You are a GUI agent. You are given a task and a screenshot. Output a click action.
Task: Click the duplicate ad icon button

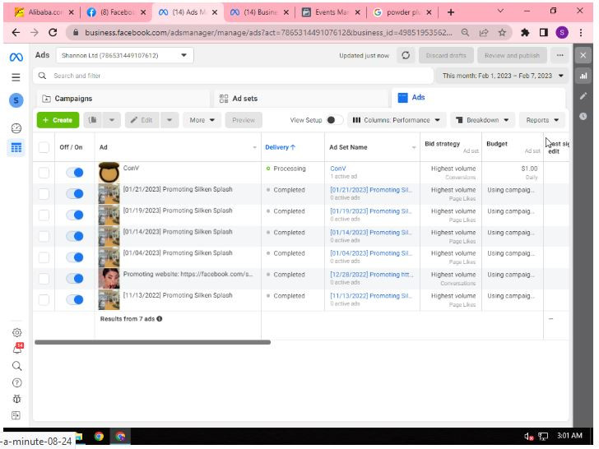[x=93, y=120]
